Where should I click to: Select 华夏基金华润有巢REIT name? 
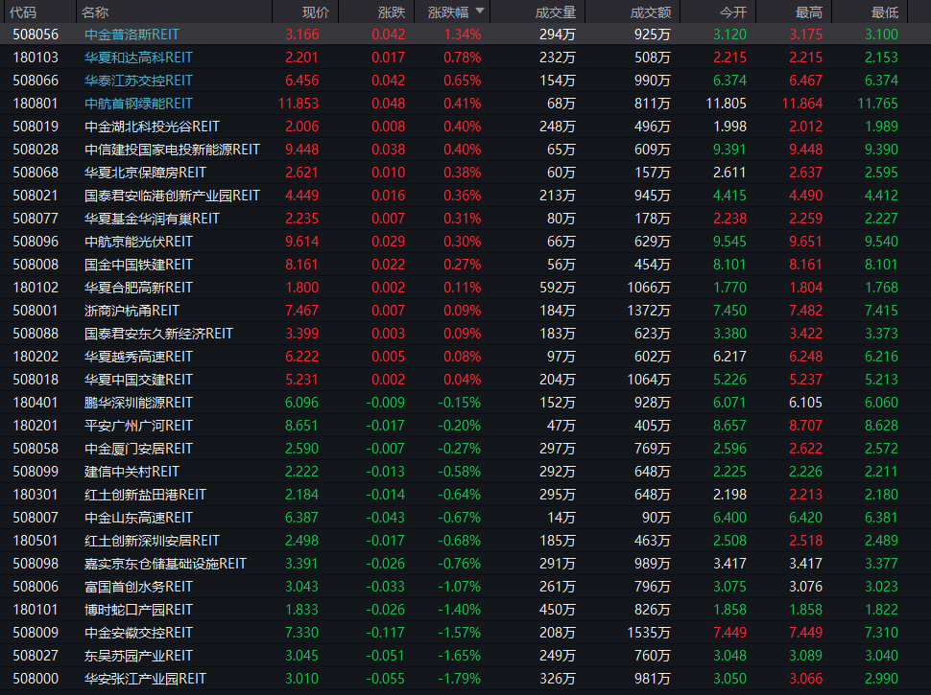[152, 219]
